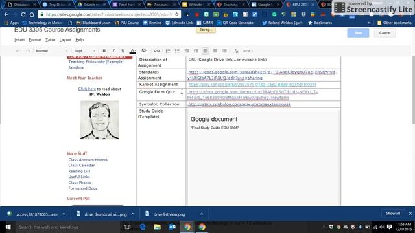Open Task View on the taskbar
Viewport: 415px width, 233px height.
point(127,227)
